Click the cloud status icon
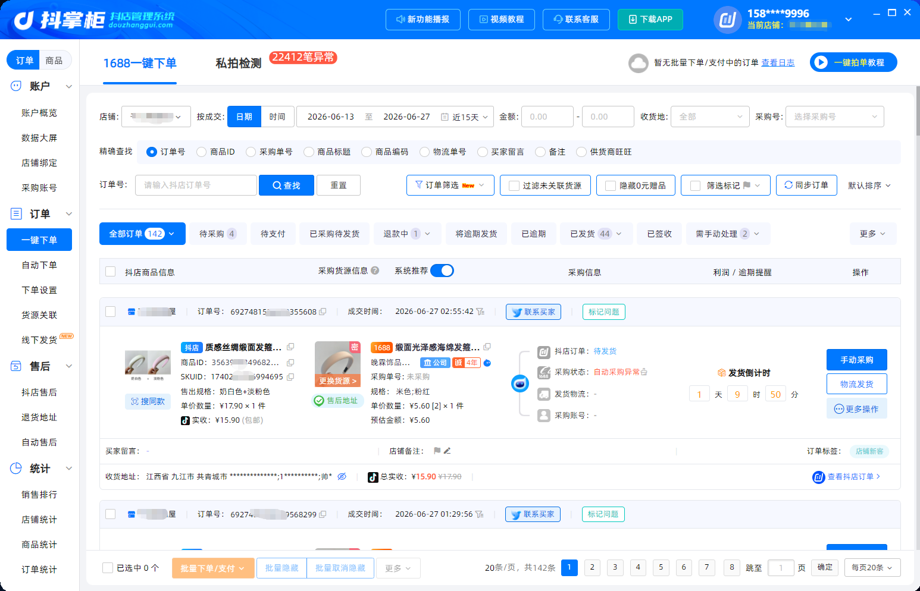 pyautogui.click(x=639, y=63)
